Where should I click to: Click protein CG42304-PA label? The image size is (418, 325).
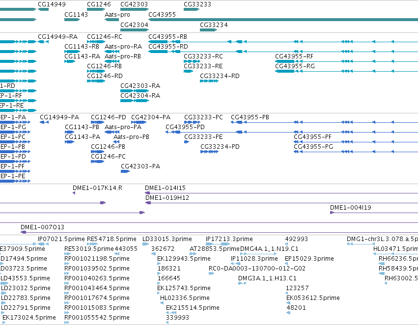[151, 117]
